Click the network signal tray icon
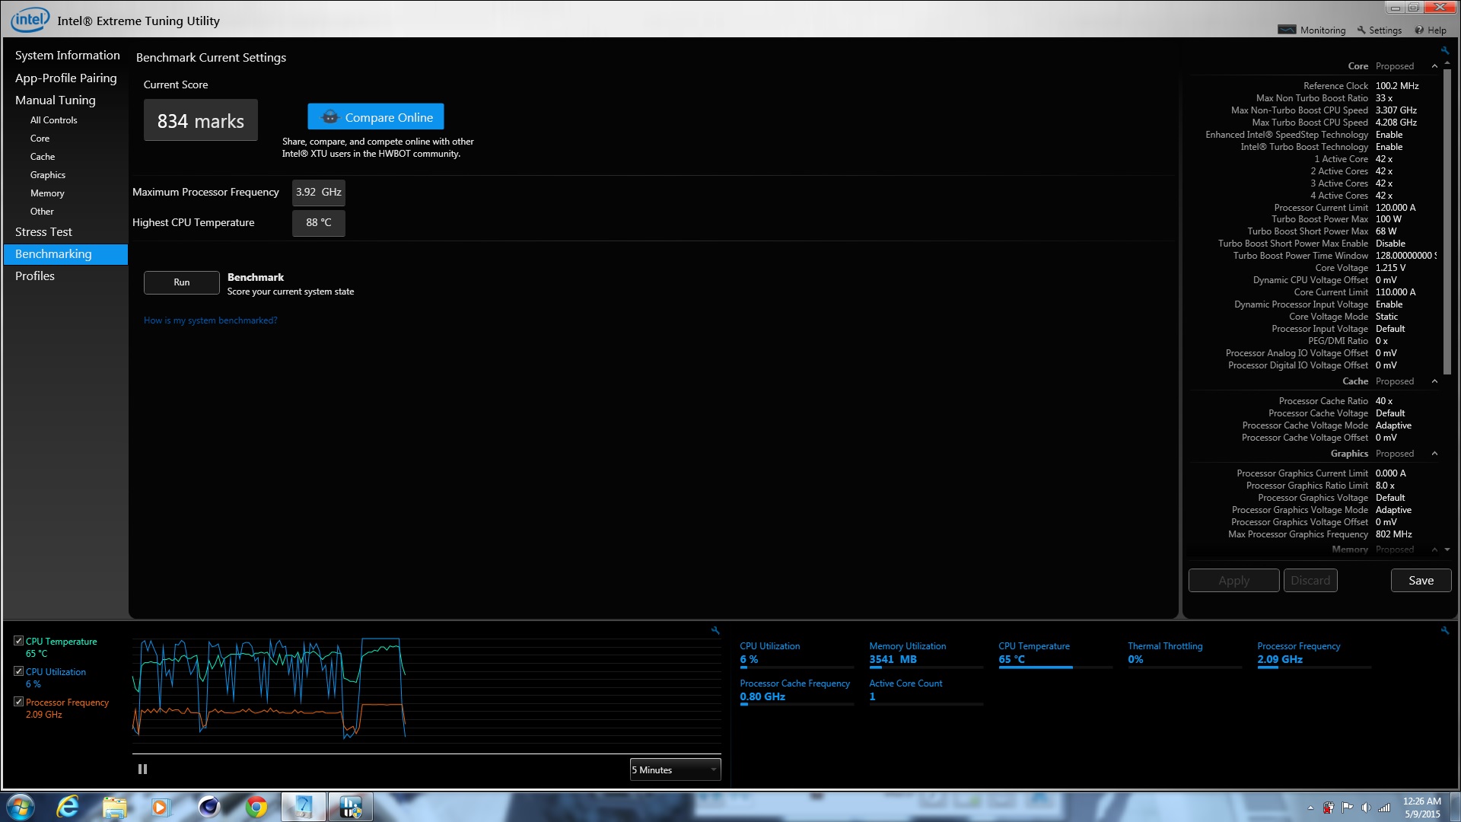This screenshot has height=822, width=1461. tap(1385, 808)
